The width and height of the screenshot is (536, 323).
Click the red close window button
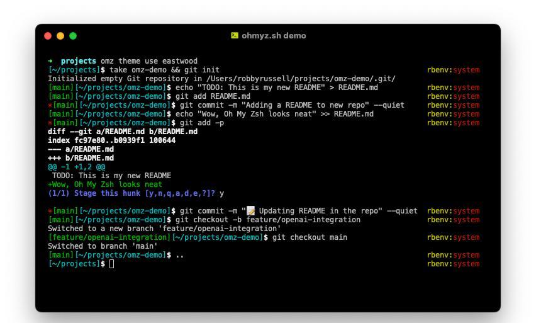[x=48, y=36]
